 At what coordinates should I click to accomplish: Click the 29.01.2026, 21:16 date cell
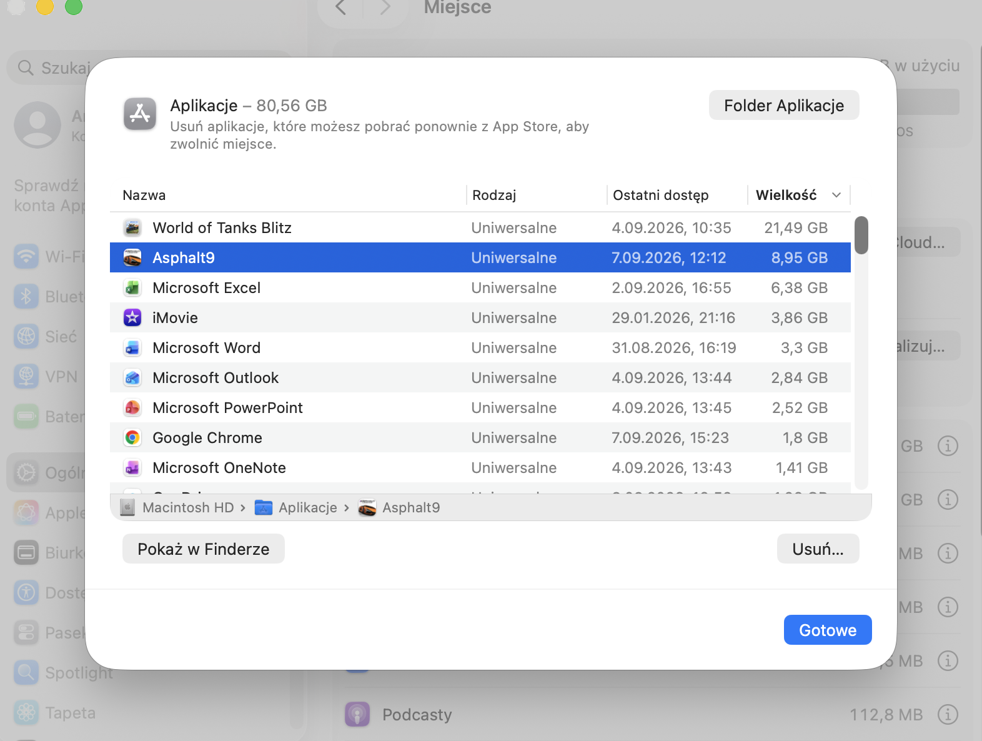(673, 318)
